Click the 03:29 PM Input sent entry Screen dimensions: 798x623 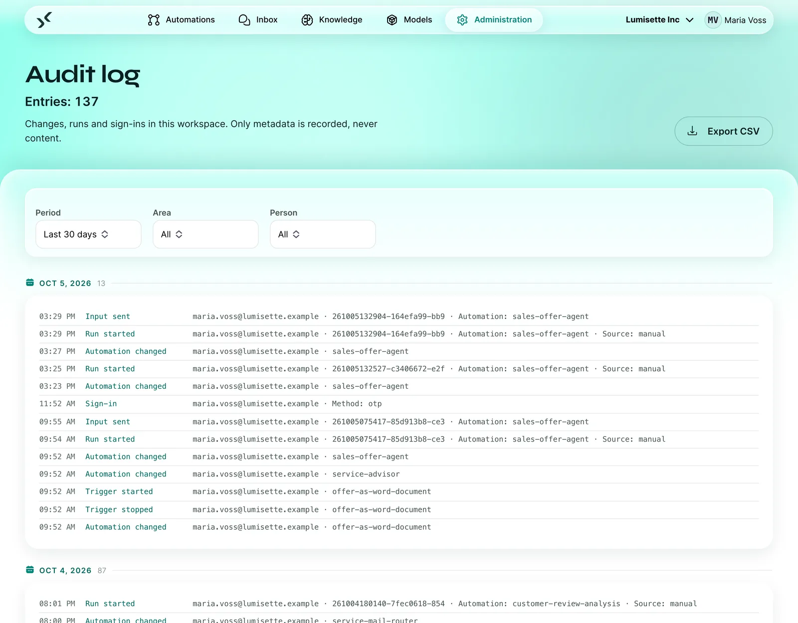[x=399, y=316]
